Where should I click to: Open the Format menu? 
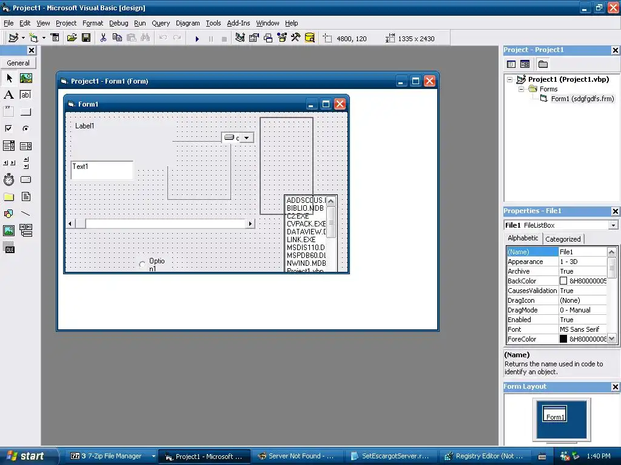92,23
